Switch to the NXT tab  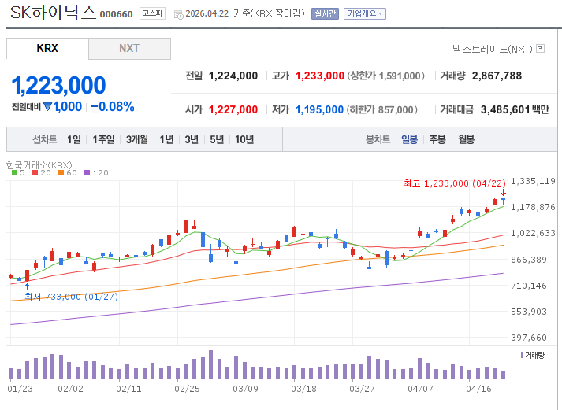pos(129,49)
